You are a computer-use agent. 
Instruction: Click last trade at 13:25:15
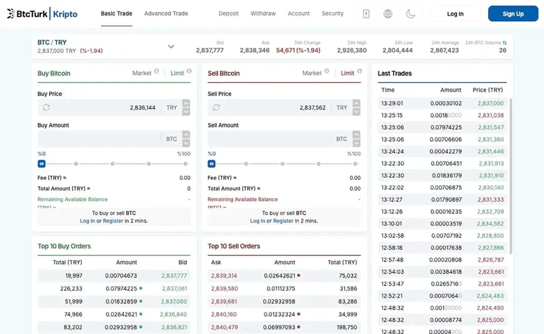click(442, 115)
